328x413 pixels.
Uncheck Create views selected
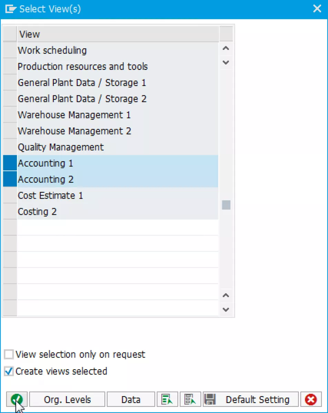9,371
